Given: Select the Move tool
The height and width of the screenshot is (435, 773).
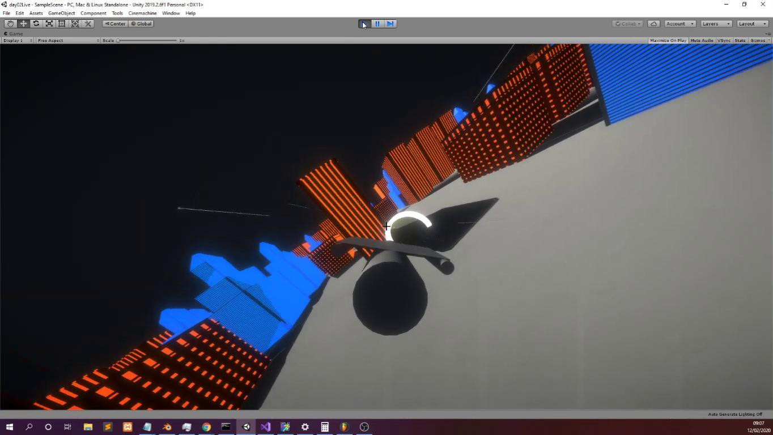Looking at the screenshot, I should tap(23, 24).
